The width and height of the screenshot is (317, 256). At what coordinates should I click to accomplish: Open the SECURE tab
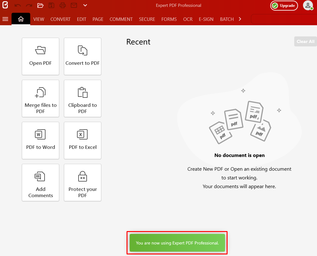(147, 19)
